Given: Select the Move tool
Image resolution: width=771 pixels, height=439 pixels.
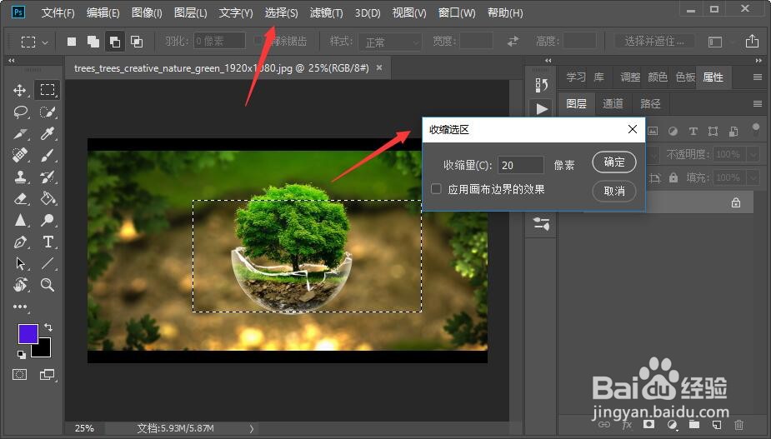Looking at the screenshot, I should point(20,90).
